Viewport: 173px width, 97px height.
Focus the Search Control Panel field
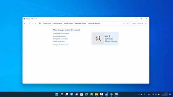pos(139,23)
